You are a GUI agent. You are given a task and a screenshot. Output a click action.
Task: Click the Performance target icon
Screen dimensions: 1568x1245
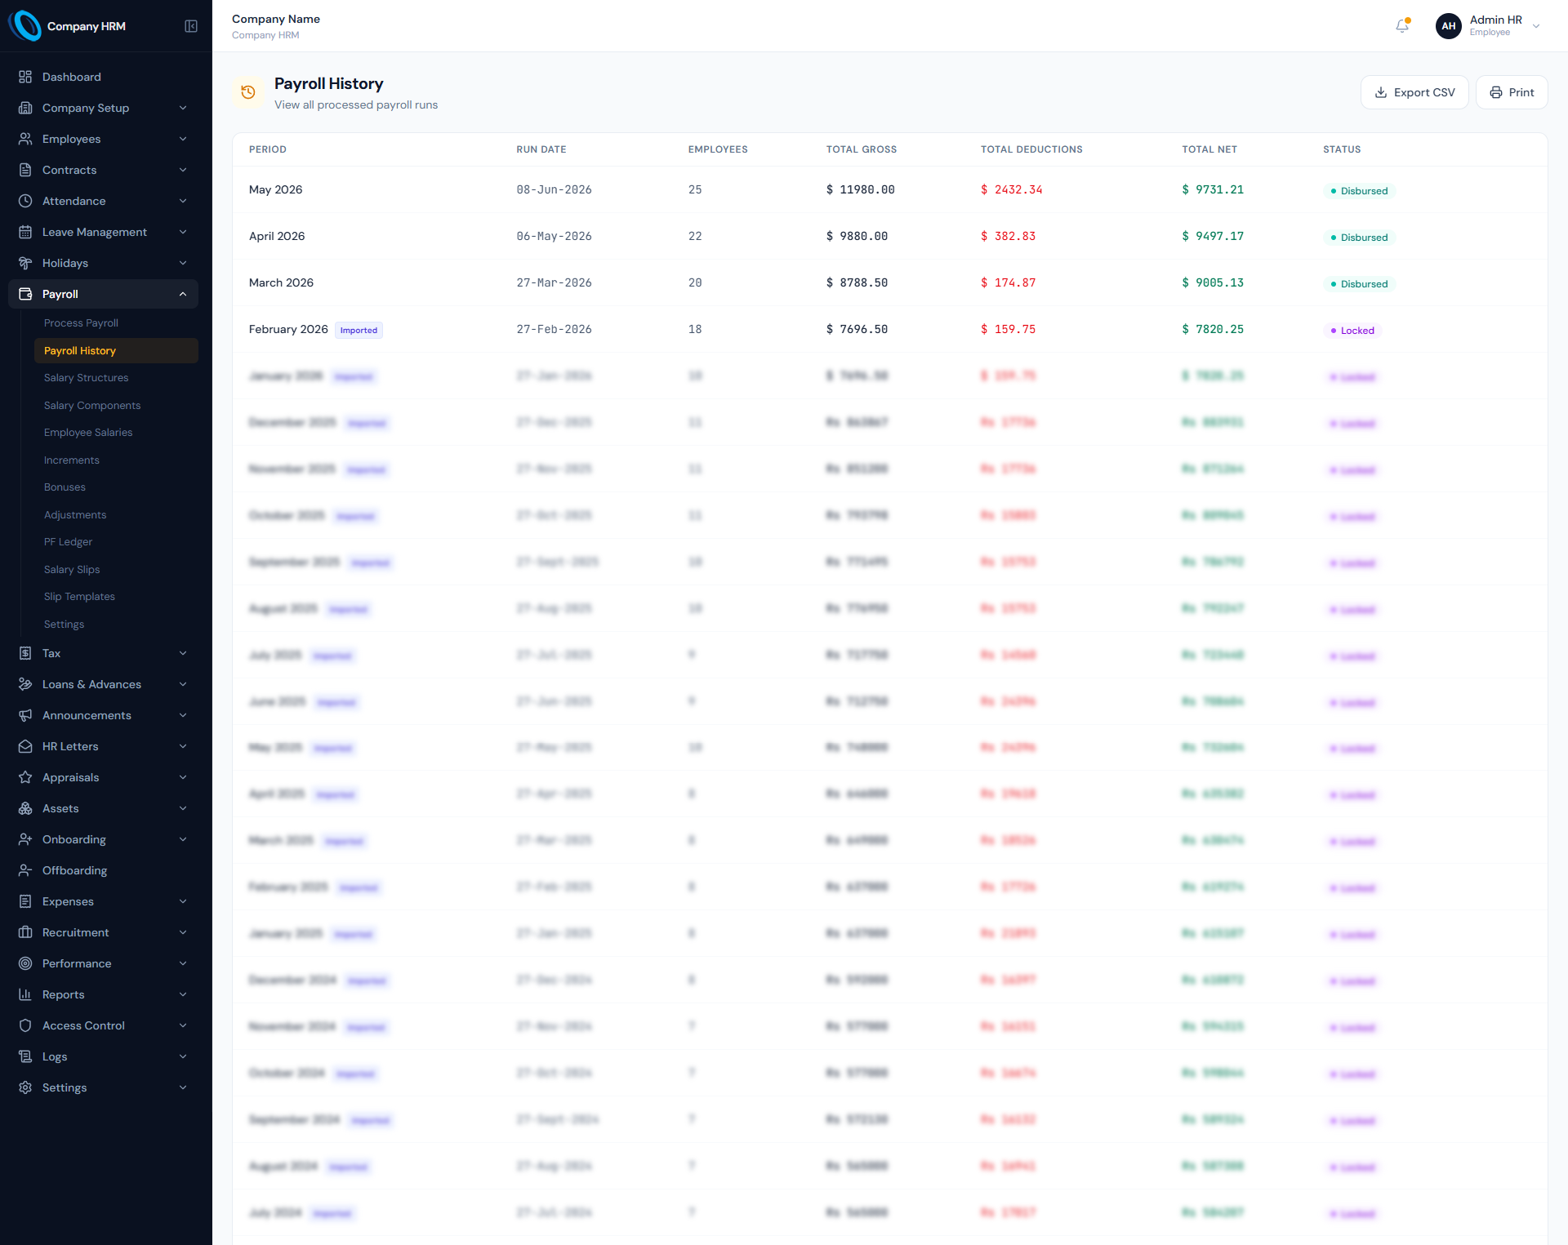tap(25, 963)
